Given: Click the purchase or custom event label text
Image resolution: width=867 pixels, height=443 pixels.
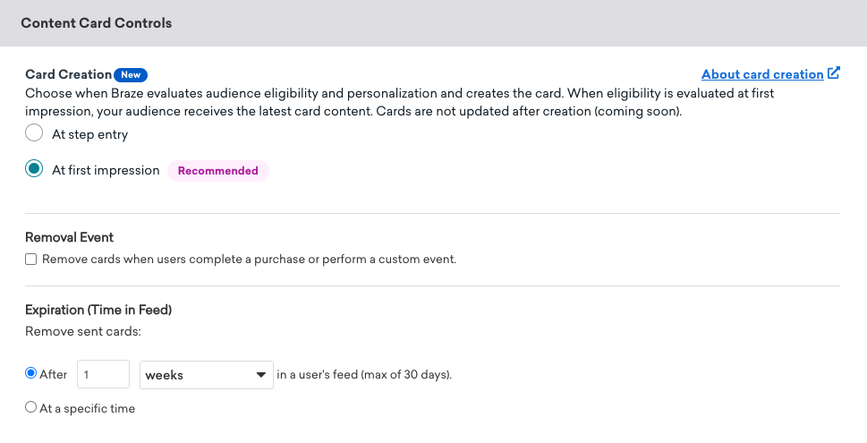Looking at the screenshot, I should tap(249, 260).
